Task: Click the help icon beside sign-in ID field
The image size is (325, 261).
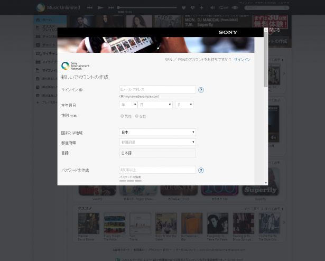Action: (x=201, y=90)
